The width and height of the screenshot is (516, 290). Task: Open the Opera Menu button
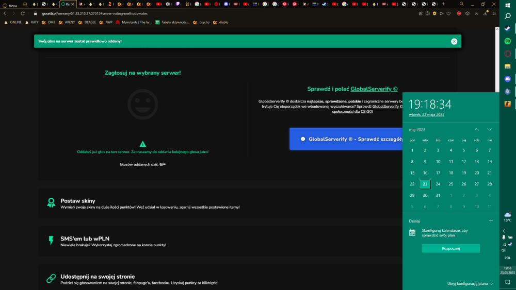[x=9, y=5]
